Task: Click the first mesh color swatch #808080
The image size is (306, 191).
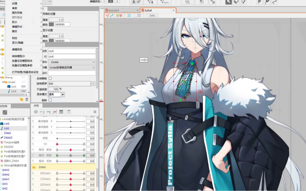Action: (x=51, y=24)
